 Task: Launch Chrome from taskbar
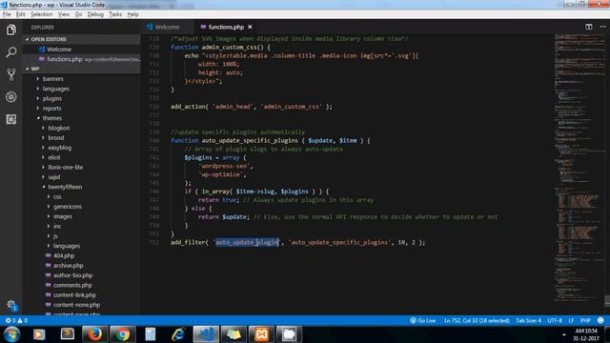tap(123, 334)
